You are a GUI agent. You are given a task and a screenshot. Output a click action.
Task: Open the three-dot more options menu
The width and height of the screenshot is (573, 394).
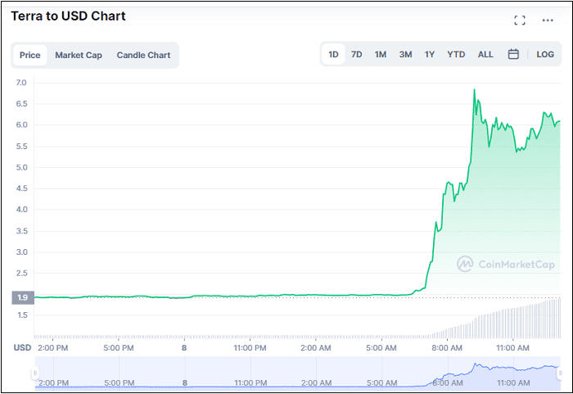pos(548,20)
